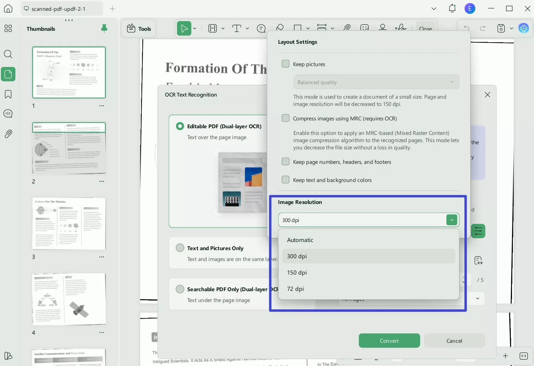
Task: Select the Text and Pictures Only option
Action: coord(180,247)
